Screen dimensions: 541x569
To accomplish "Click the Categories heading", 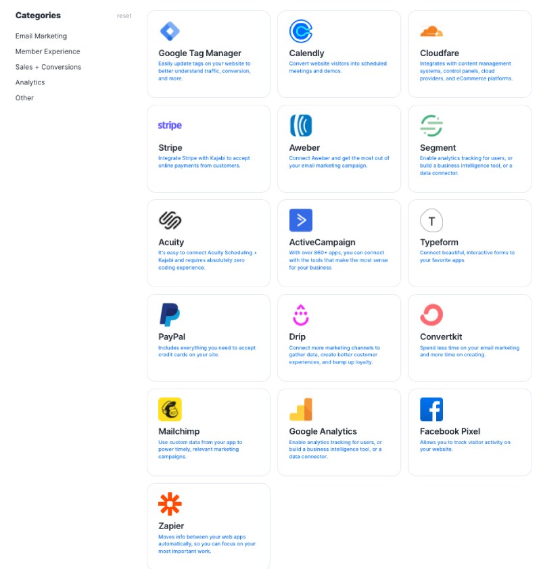I will 38,16.
